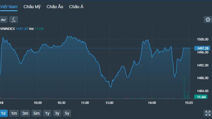Choose the 1y range button
Viewport: 212px width, 119px height.
[x=47, y=113]
